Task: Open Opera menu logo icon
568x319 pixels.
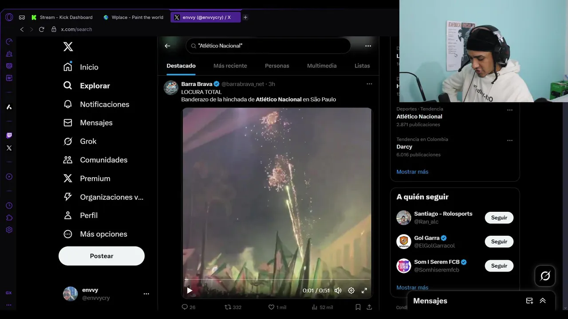Action: click(x=9, y=17)
